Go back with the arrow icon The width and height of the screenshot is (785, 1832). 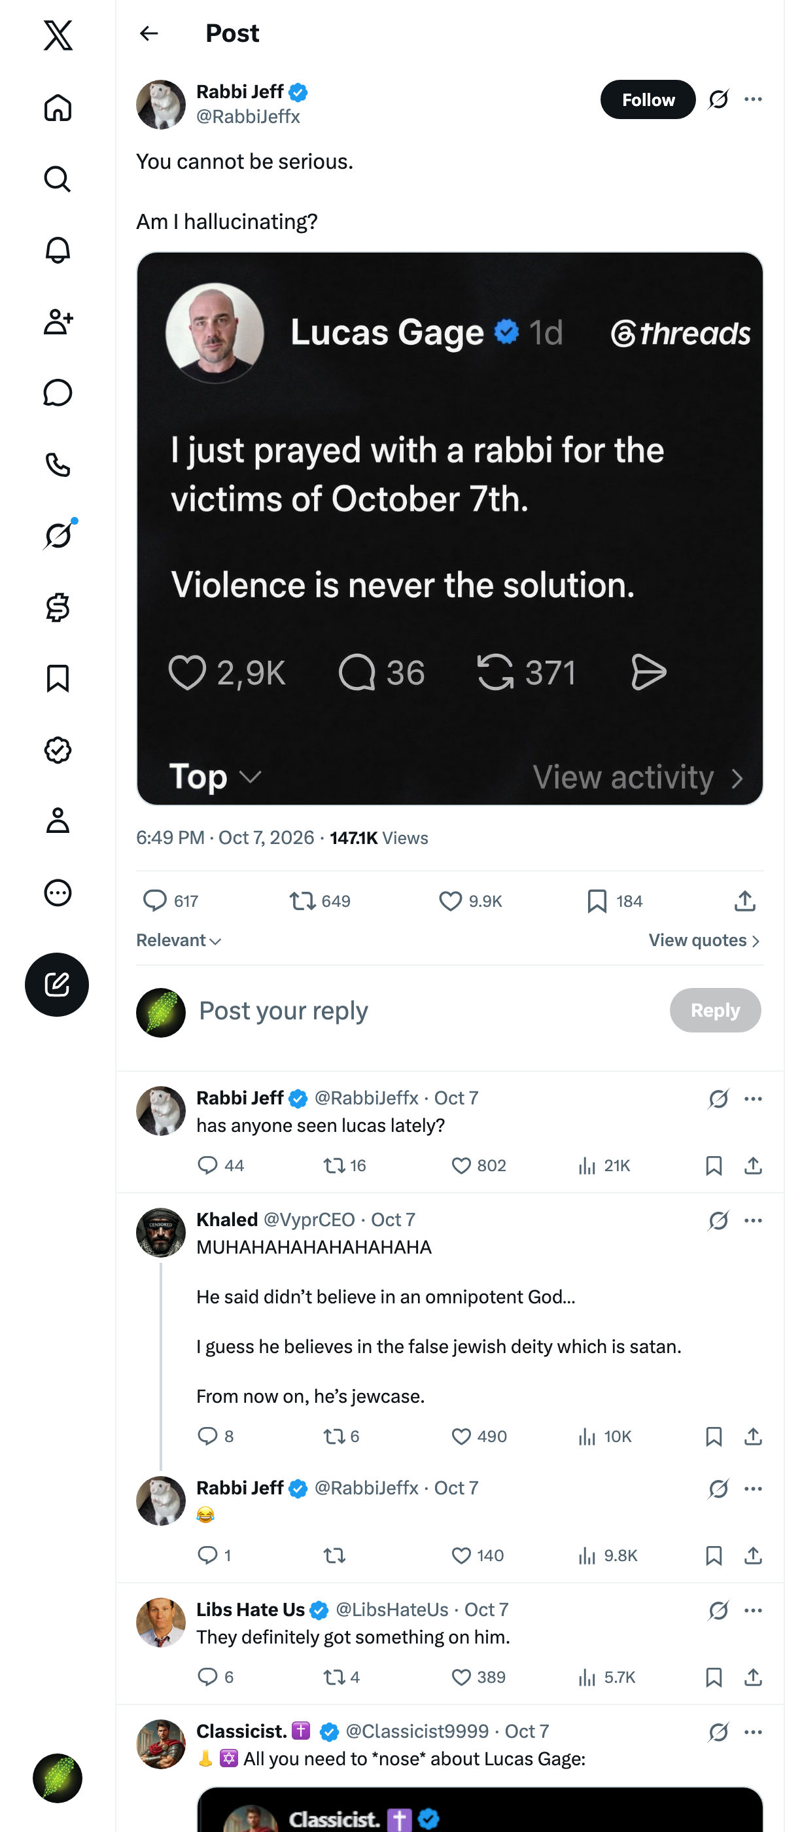pos(148,33)
